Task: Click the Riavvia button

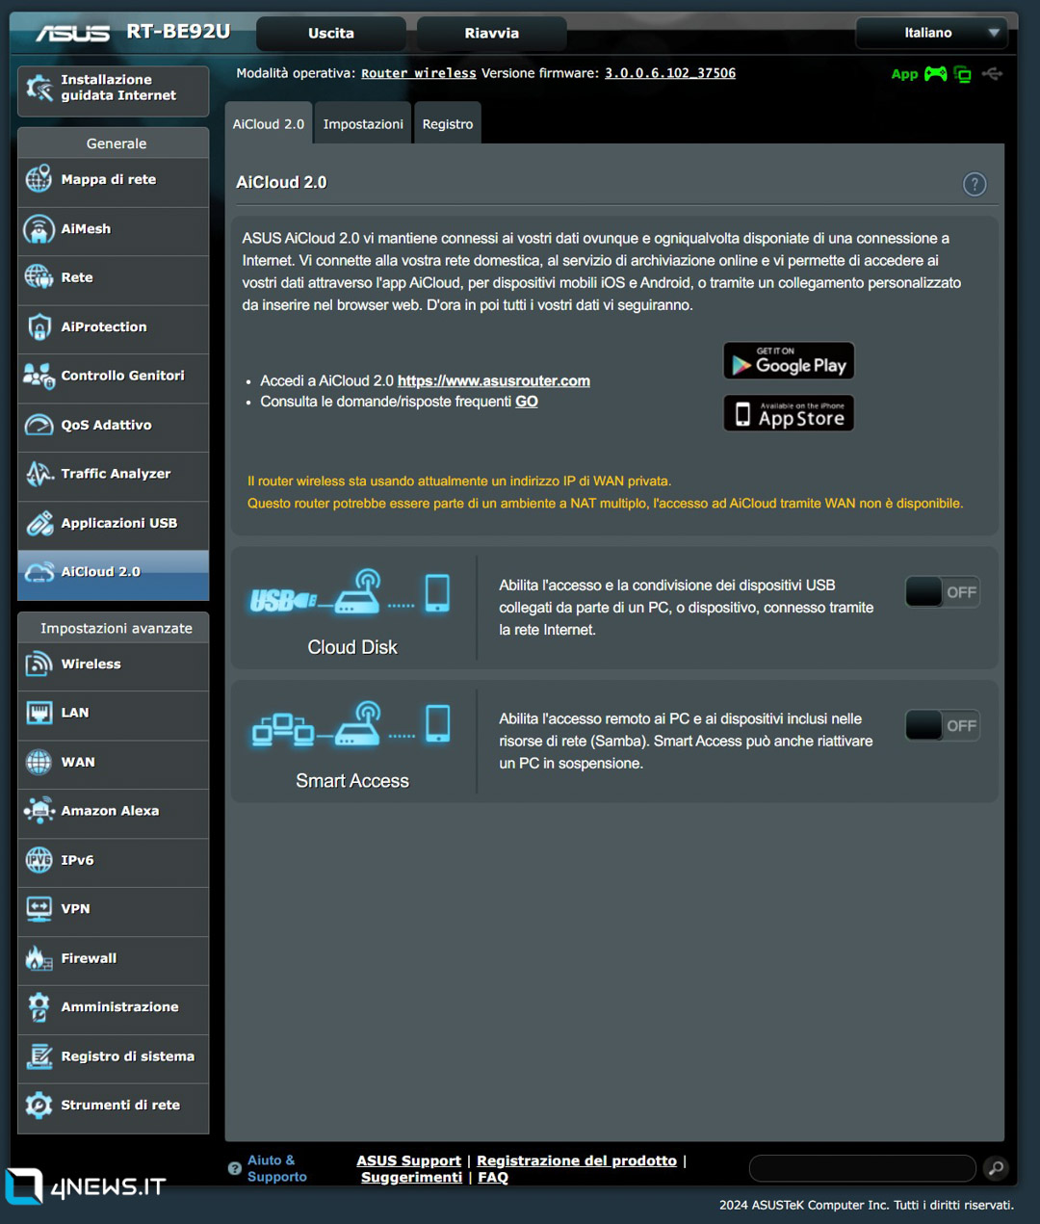Action: (491, 33)
